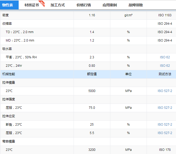Click ISO 178 in 3200 MPa row
The height and width of the screenshot is (154, 176).
point(165,150)
